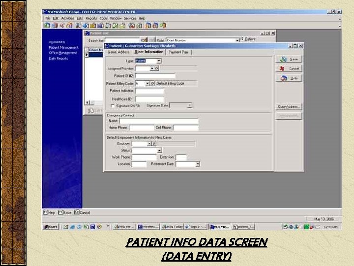Viewport: 354px width, 266px height.
Task: Click the Search for field in Patient List
Action: pyautogui.click(x=122, y=40)
